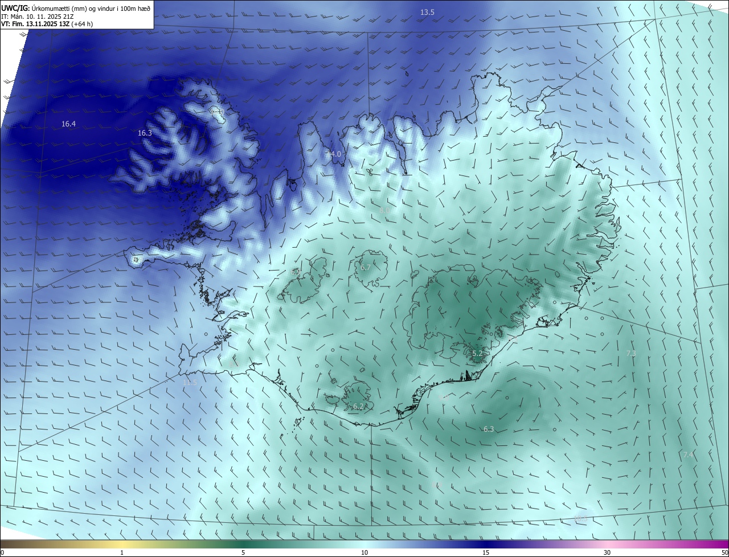Click the 16.3 value on the map
The image size is (729, 557).
145,133
